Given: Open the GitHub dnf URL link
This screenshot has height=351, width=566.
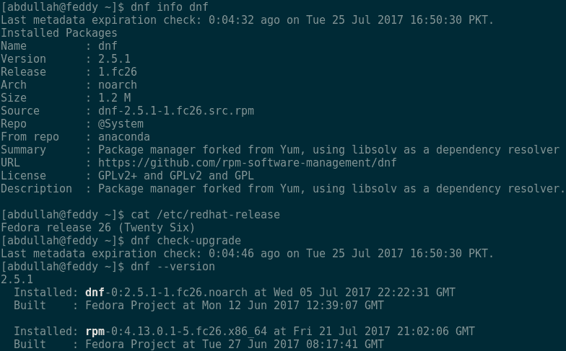Looking at the screenshot, I should click(247, 163).
